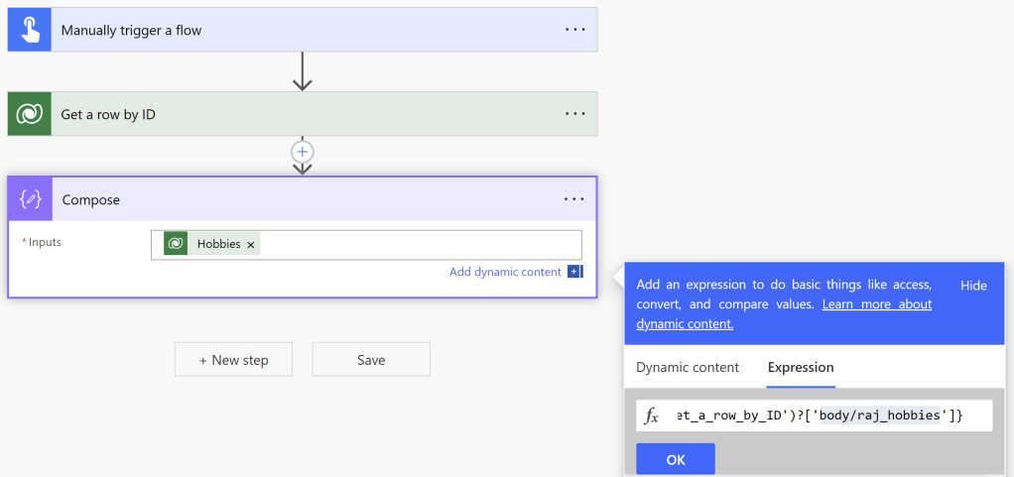Click the Dataverse icon on Get a row by ID
Screen dimensions: 1014x477
pos(30,114)
